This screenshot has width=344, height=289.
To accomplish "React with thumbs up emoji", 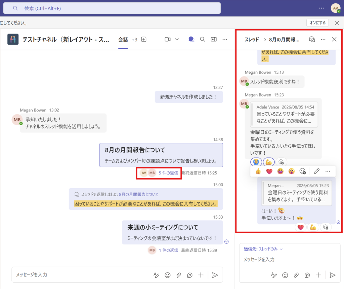I will [x=258, y=171].
